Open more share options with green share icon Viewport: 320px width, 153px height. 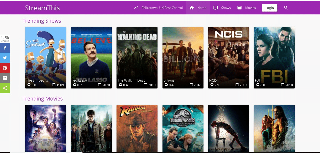click(5, 88)
